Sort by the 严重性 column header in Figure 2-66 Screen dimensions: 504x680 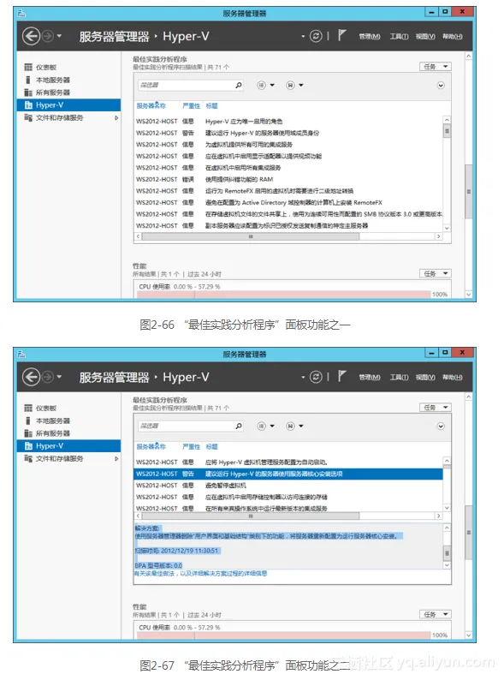191,106
